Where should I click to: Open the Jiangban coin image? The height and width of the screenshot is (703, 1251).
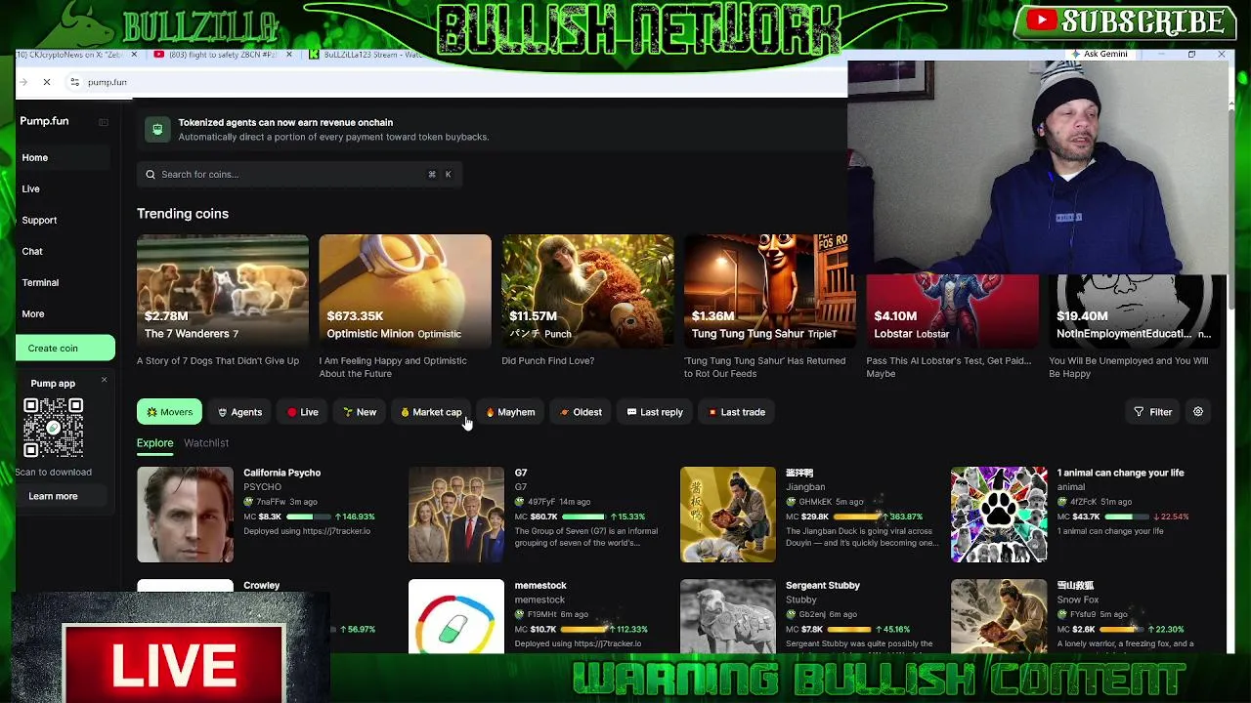[728, 515]
